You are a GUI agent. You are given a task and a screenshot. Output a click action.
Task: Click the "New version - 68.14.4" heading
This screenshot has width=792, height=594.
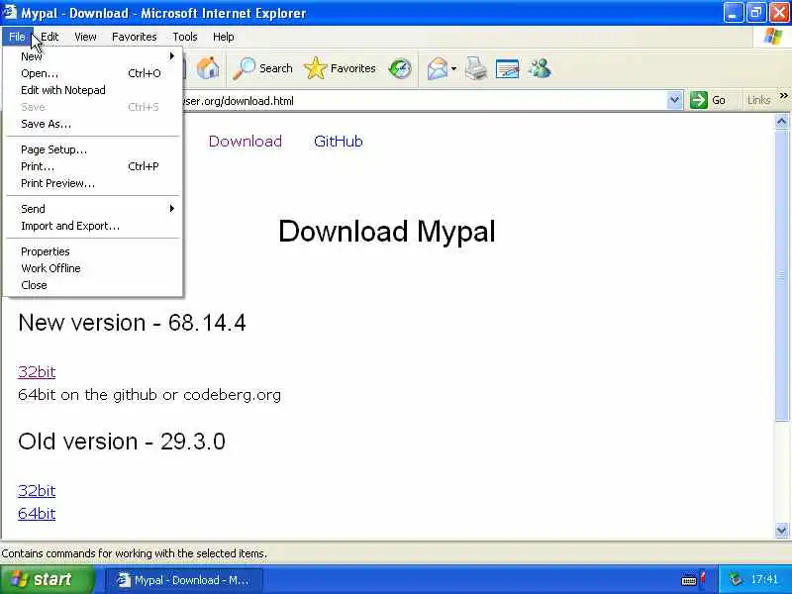132,323
